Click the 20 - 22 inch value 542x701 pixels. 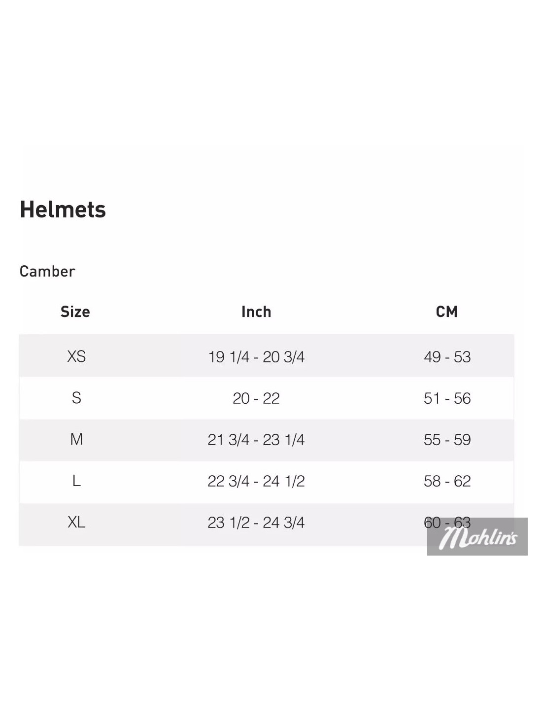click(x=256, y=398)
